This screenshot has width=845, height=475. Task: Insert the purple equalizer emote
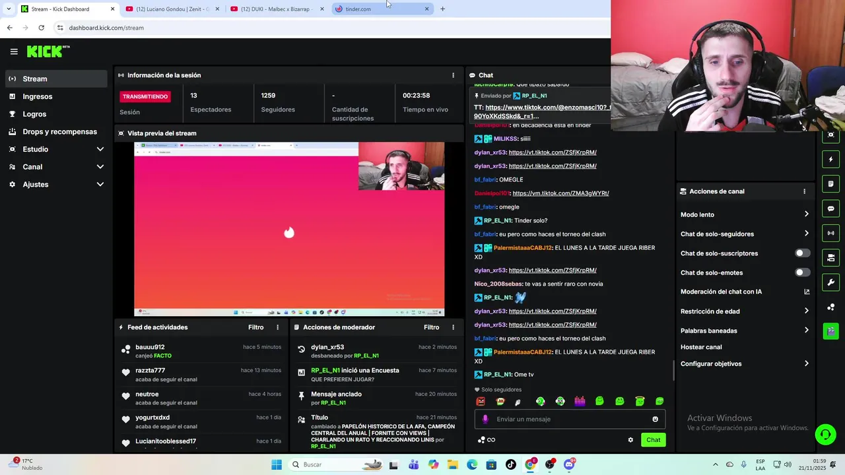580,401
